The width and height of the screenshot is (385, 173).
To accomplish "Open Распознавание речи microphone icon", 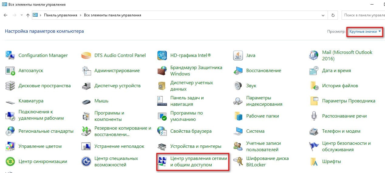I will [x=314, y=116].
